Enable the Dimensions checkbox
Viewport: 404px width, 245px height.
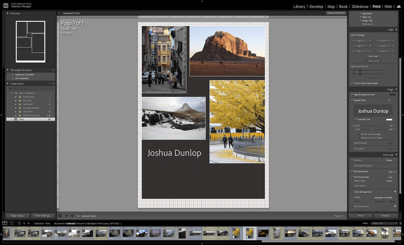[x=361, y=24]
